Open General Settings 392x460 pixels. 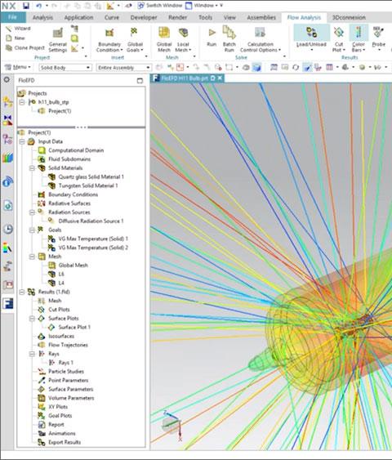point(58,40)
